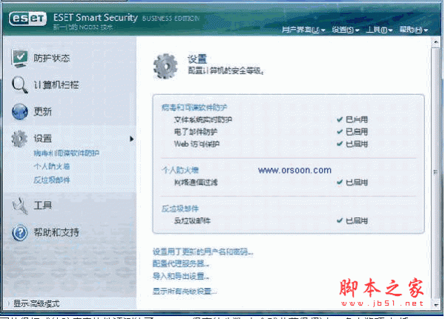
Task: Toggle 反垃圾邮件 已启用 status
Action: (x=352, y=220)
